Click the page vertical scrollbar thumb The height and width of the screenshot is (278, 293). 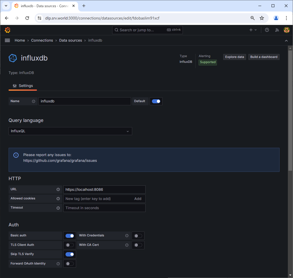290,110
